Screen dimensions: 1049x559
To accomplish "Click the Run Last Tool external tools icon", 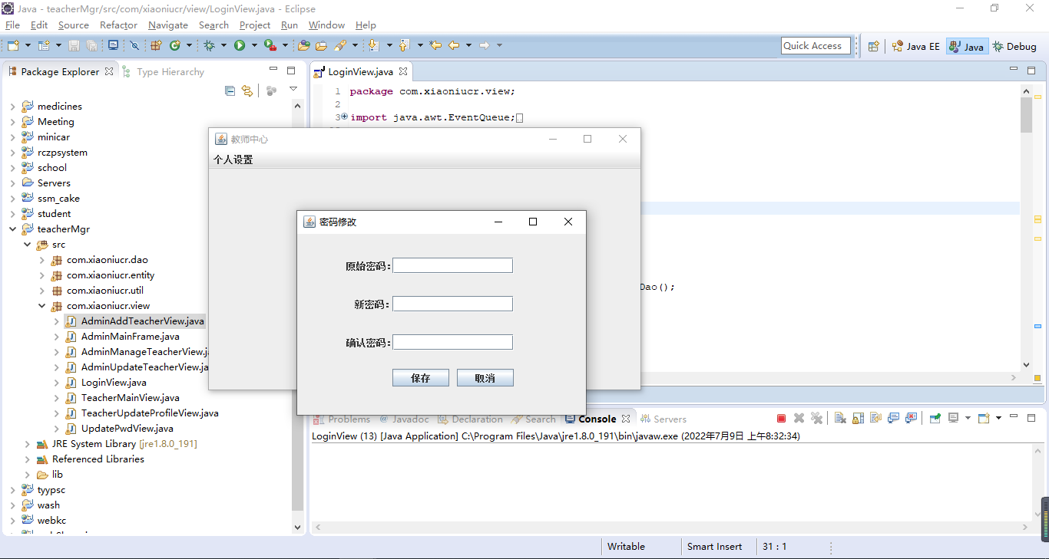I will (270, 46).
